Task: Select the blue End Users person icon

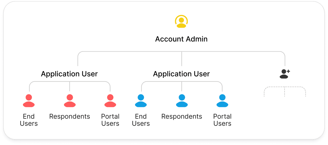Action: coord(141,101)
